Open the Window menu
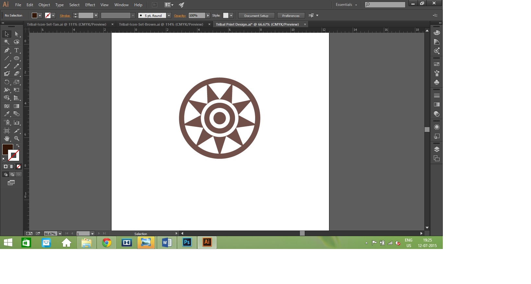The width and height of the screenshot is (531, 284). (x=122, y=5)
